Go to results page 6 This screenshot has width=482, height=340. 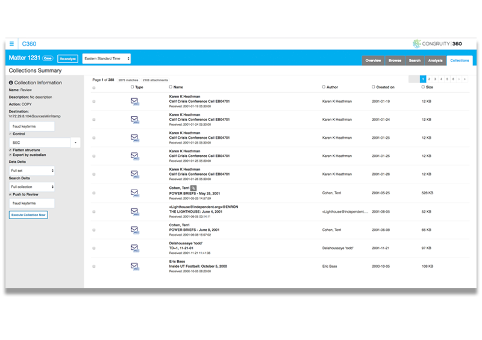coord(453,79)
